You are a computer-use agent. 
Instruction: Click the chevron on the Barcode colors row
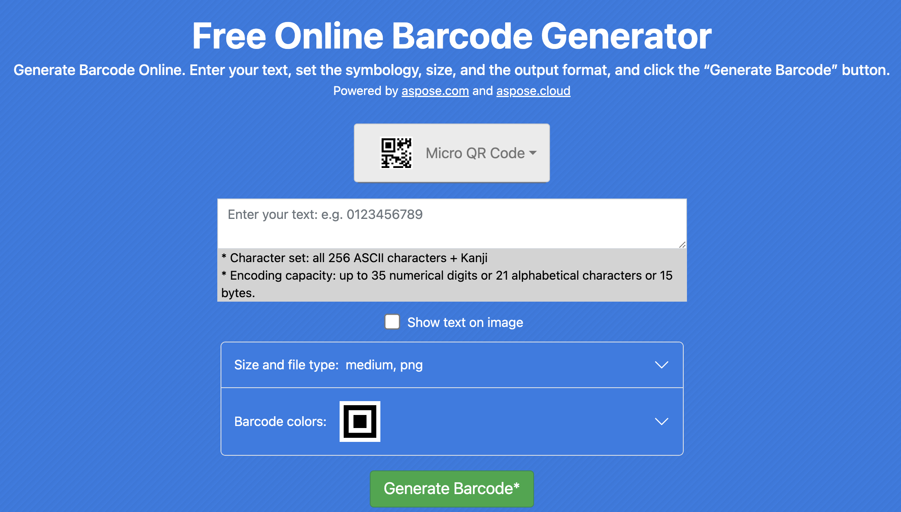(662, 422)
